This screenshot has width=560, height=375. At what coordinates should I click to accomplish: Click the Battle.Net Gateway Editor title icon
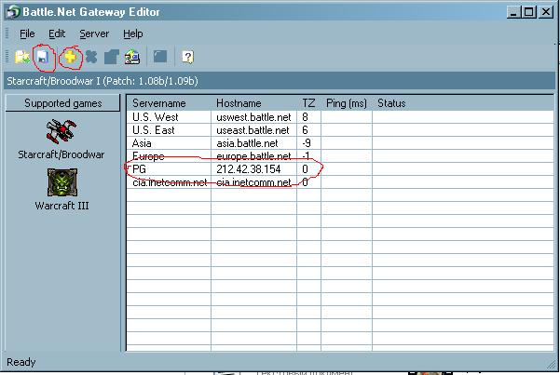[x=13, y=12]
